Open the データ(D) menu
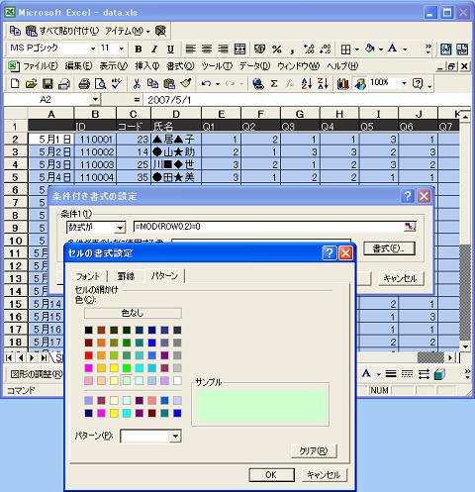This screenshot has width=475, height=492. point(254,66)
